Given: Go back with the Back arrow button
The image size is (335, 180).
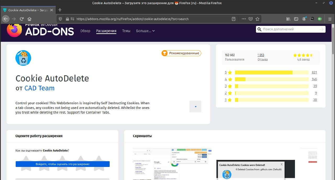Looking at the screenshot, I should pyautogui.click(x=6, y=19).
